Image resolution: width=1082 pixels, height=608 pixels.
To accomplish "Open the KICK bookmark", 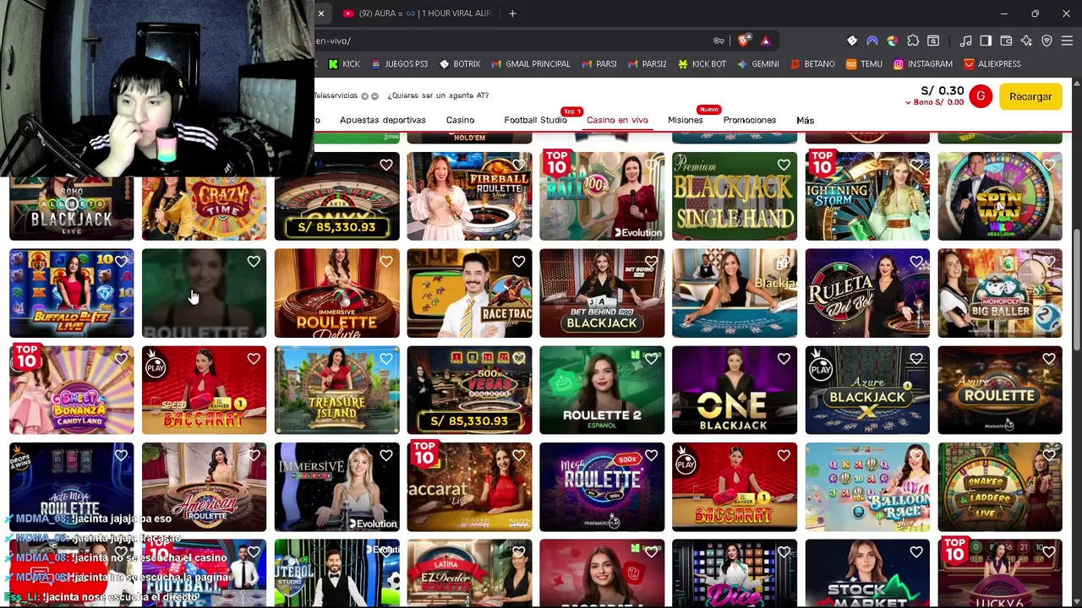I will pyautogui.click(x=344, y=64).
